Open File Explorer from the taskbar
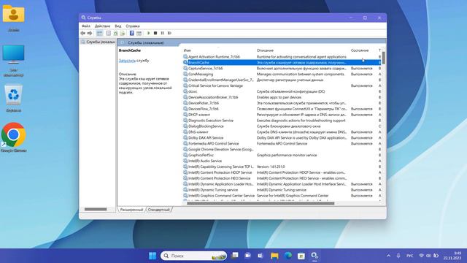 tap(274, 256)
